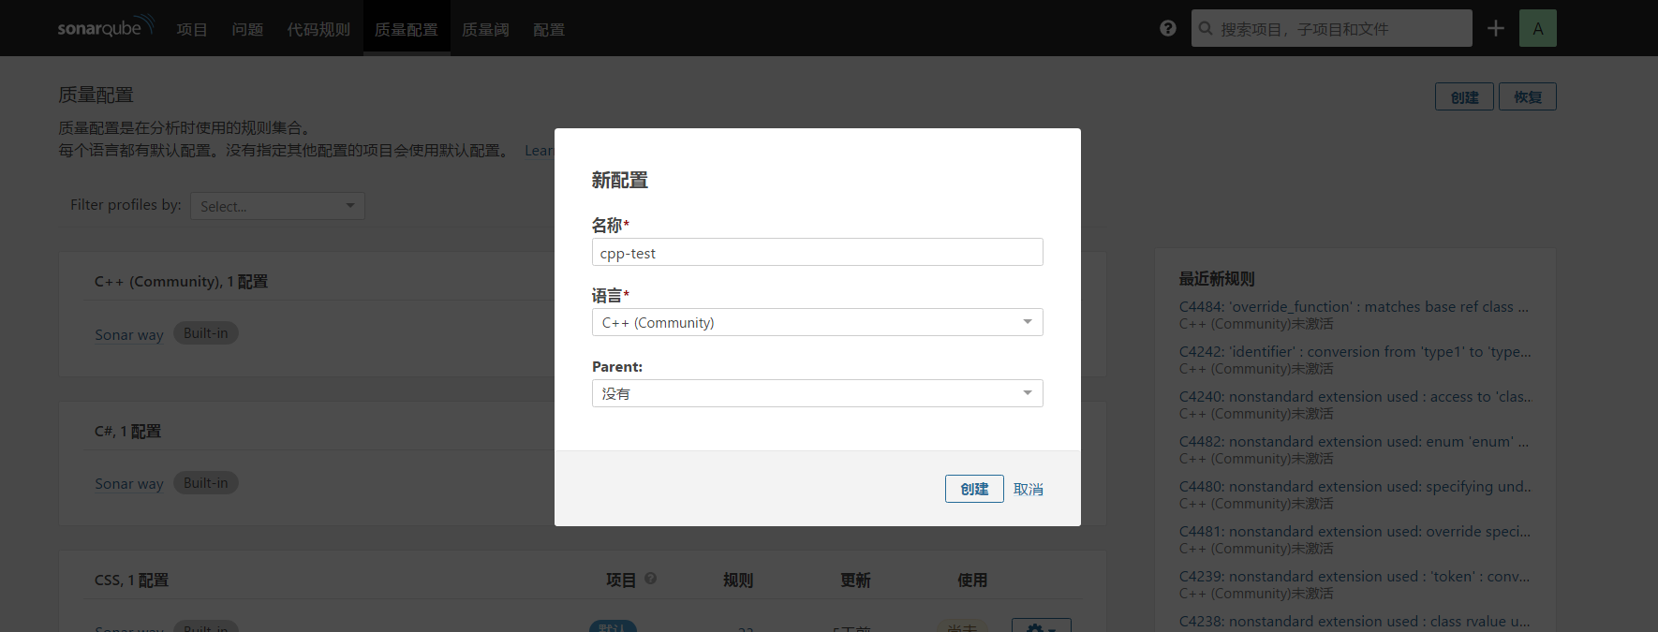Image resolution: width=1658 pixels, height=632 pixels.
Task: Click the 新配置 dialog title
Action: pyautogui.click(x=620, y=180)
